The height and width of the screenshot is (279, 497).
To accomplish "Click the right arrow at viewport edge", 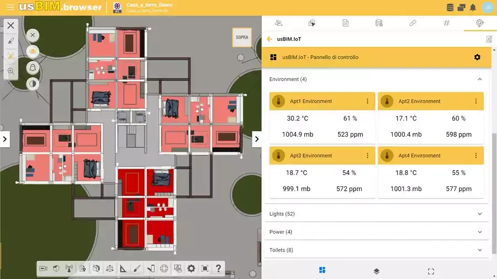I will tap(257, 139).
